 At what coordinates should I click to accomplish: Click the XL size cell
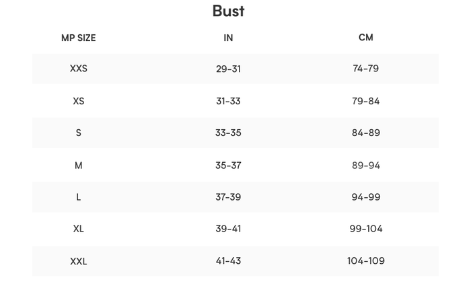click(x=79, y=229)
